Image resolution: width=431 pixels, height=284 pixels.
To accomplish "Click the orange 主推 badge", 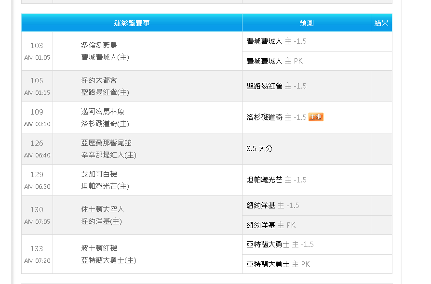I will click(316, 117).
